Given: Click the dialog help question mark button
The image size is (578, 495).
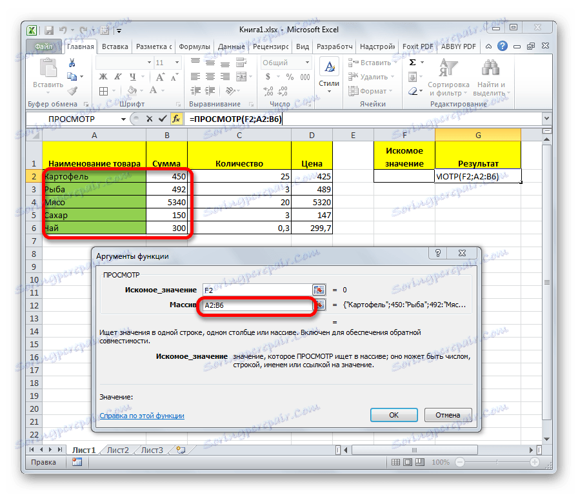Looking at the screenshot, I should tap(437, 253).
